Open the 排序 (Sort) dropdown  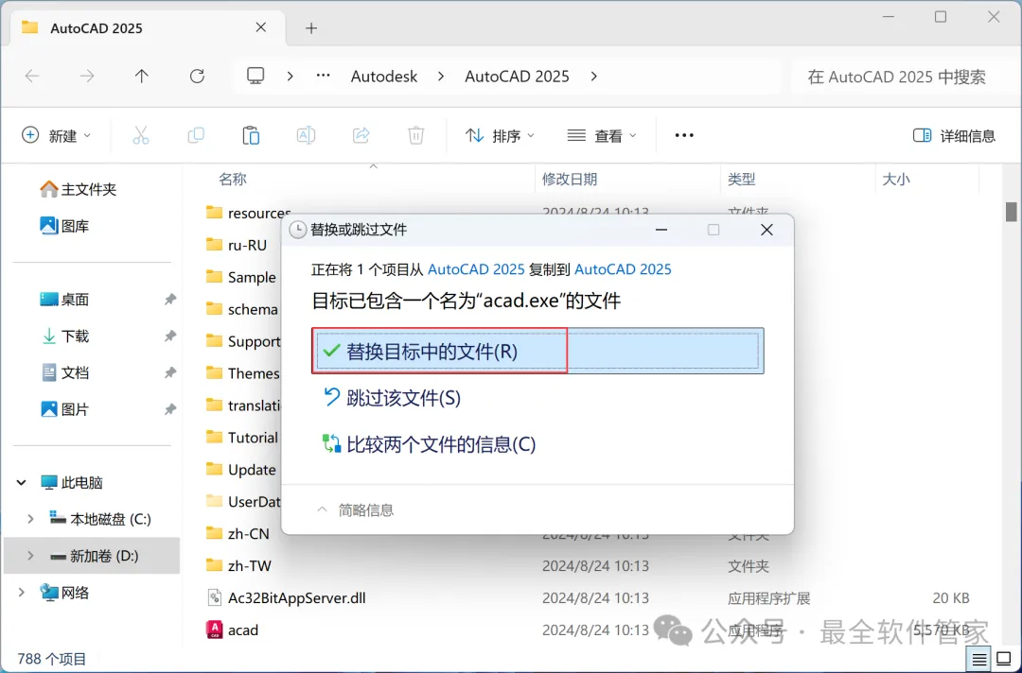pyautogui.click(x=500, y=135)
